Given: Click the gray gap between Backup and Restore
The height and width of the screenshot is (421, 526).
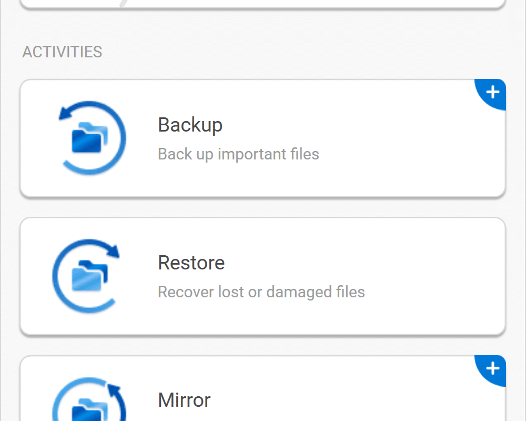Looking at the screenshot, I should click(x=262, y=207).
